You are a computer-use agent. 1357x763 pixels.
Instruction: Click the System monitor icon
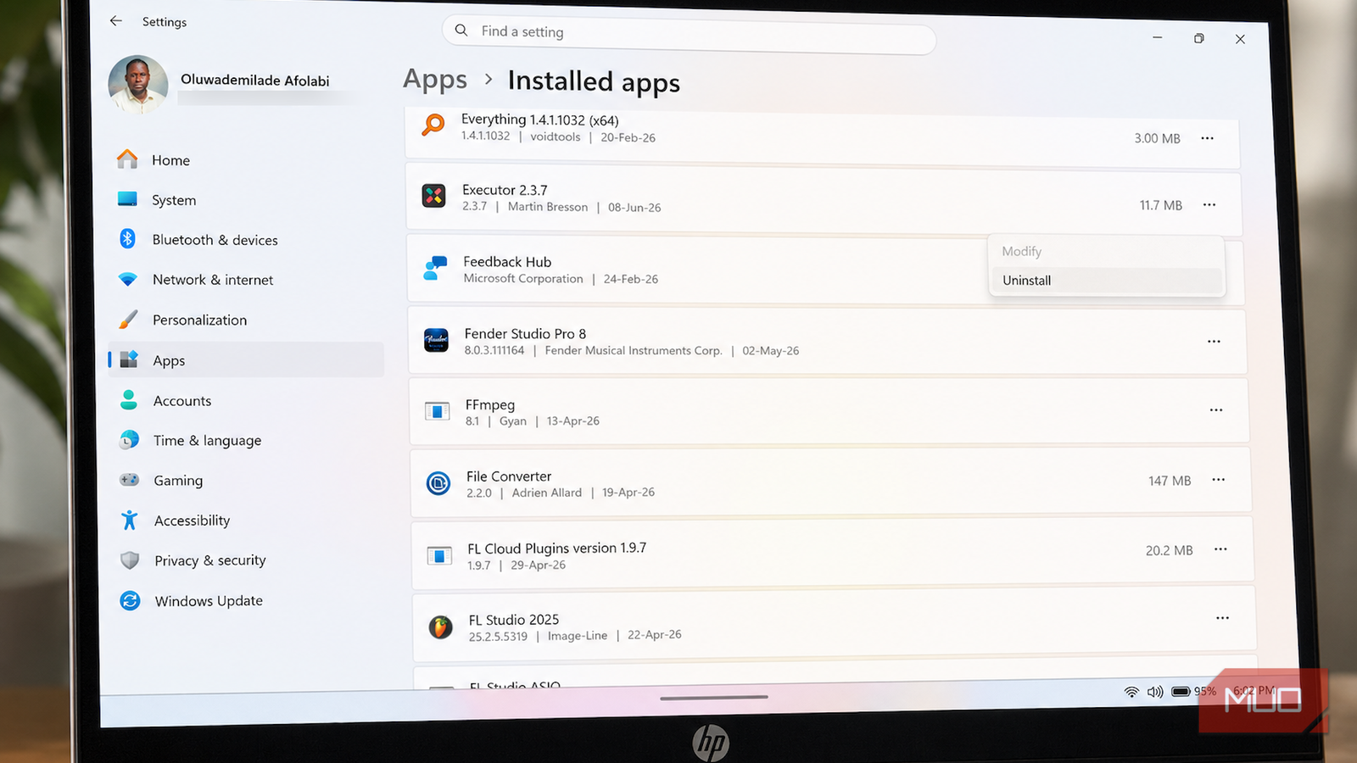pyautogui.click(x=127, y=199)
